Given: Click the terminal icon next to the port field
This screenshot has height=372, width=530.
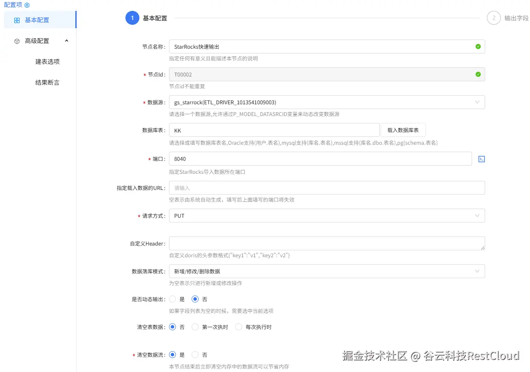Looking at the screenshot, I should tap(482, 159).
